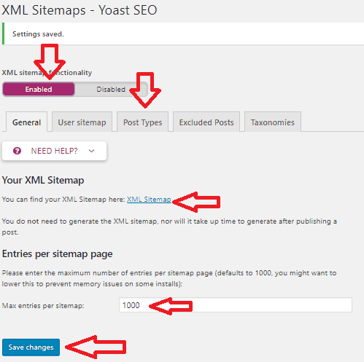The image size is (364, 362).
Task: Click red down arrow above Enabled
Action: 50,62
